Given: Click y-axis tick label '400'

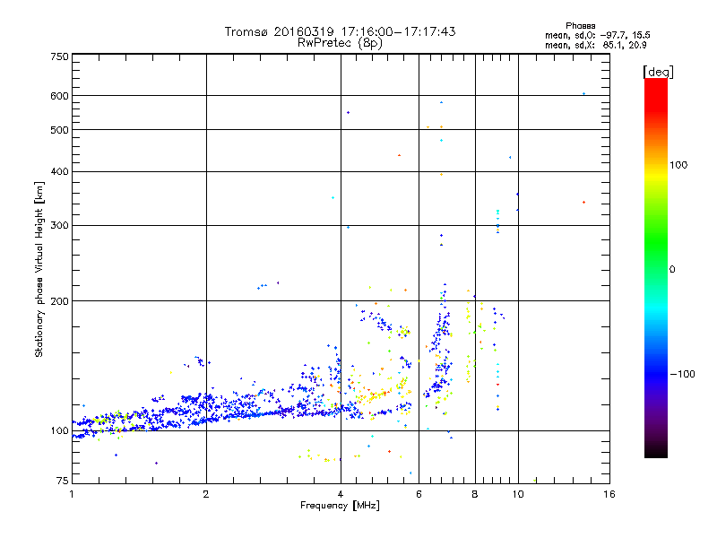Looking at the screenshot, I should [x=59, y=171].
